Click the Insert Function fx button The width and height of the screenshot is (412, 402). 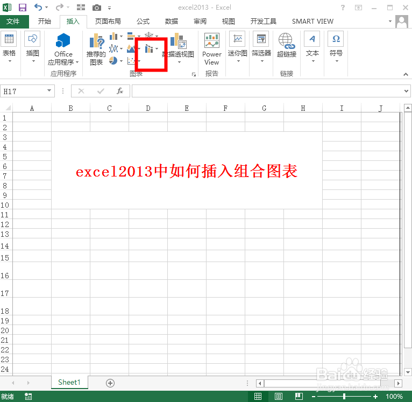[x=120, y=91]
